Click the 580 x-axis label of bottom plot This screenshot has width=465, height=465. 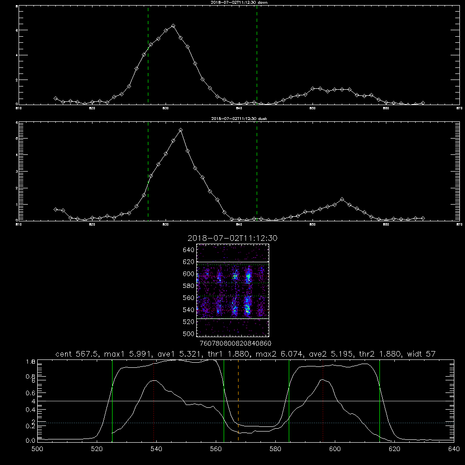point(275,449)
